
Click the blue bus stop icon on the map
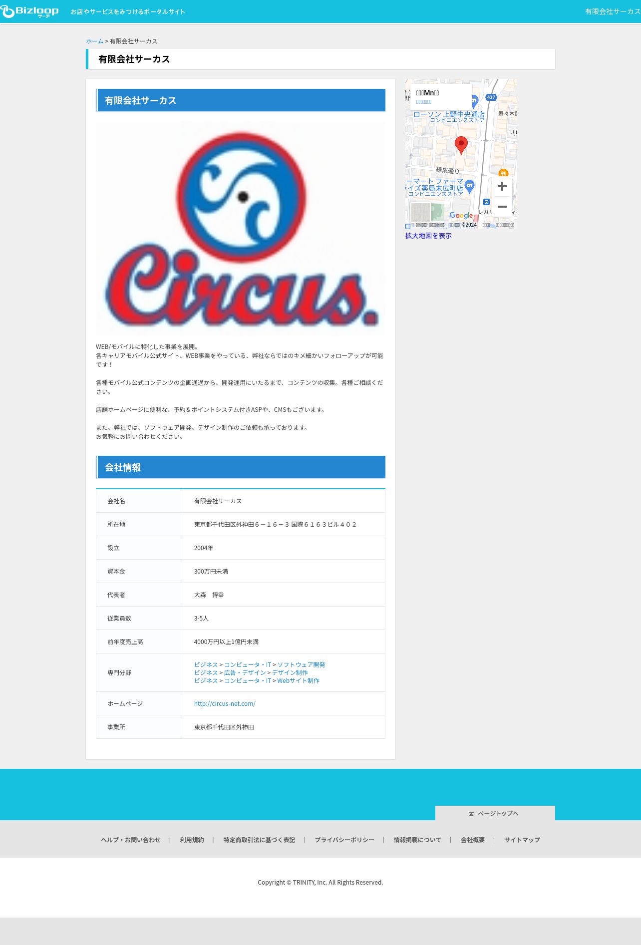[486, 202]
